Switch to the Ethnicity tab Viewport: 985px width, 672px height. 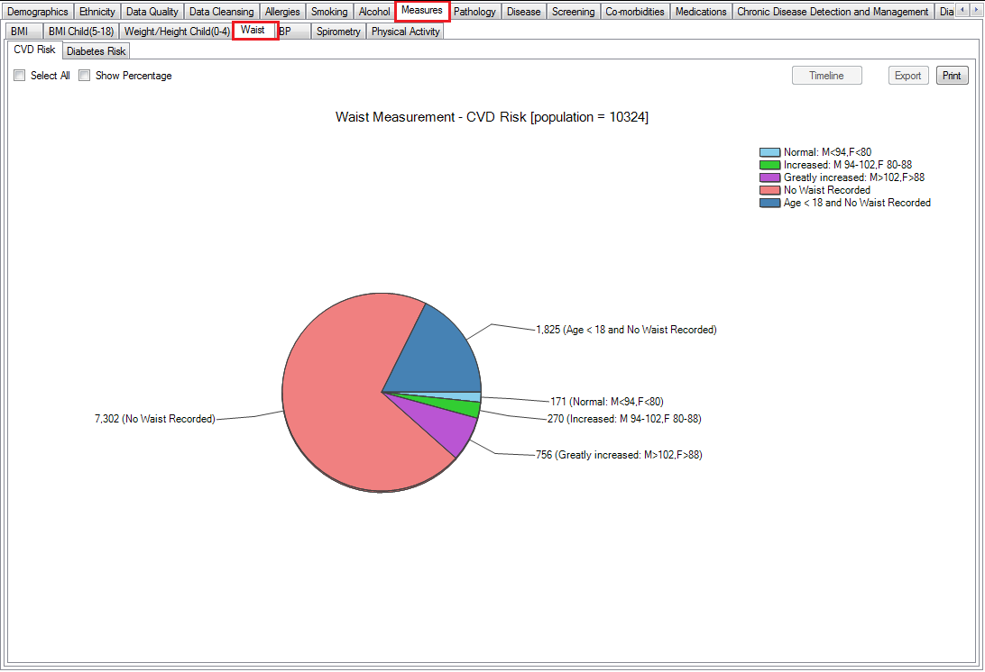pyautogui.click(x=97, y=12)
